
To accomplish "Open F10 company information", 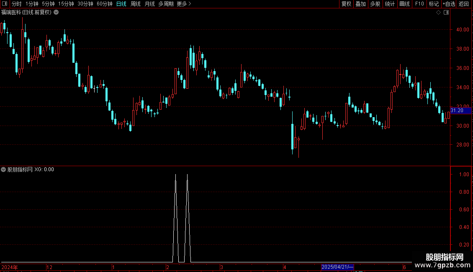I will point(419,4).
